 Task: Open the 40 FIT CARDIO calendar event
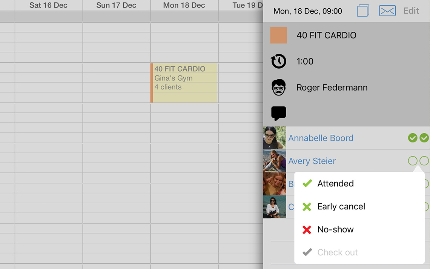(184, 83)
